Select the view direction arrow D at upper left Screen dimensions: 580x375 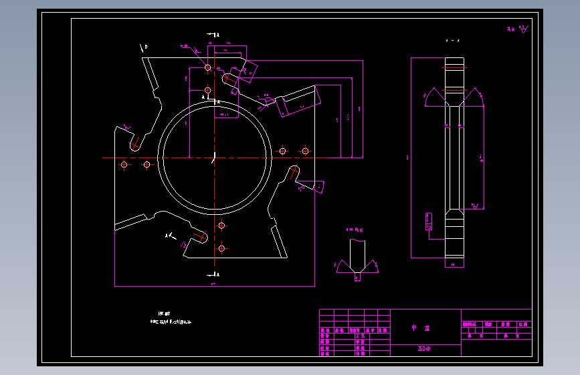pos(144,47)
